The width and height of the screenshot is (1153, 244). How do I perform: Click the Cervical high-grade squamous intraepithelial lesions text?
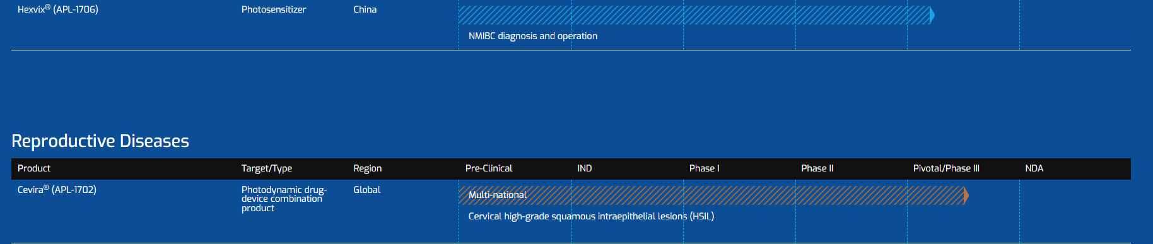(x=591, y=216)
